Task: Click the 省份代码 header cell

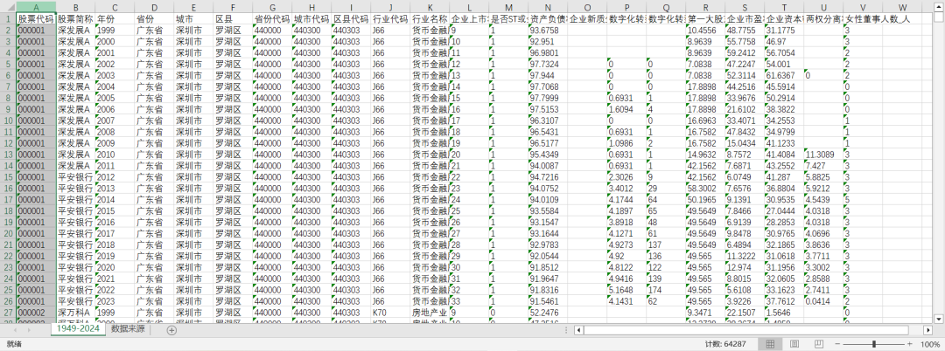Action: [272, 19]
